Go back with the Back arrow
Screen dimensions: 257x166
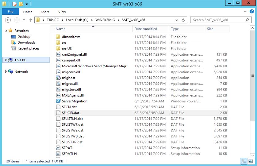(x=8, y=20)
